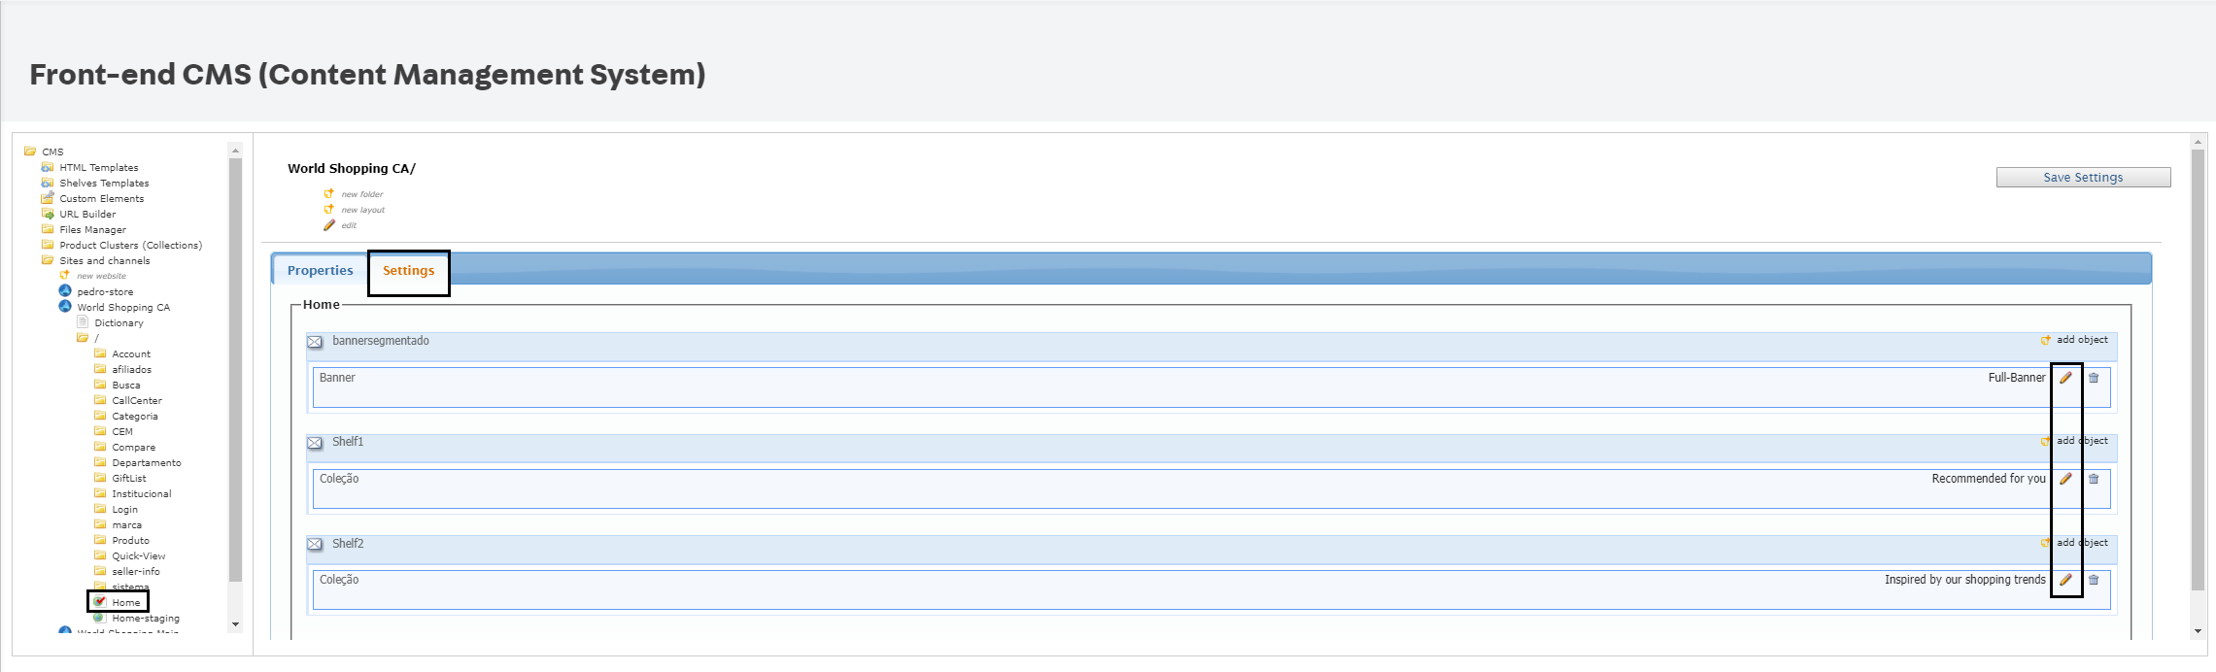Viewport: 2216px width, 672px height.
Task: Select the Settings tab
Action: click(408, 271)
